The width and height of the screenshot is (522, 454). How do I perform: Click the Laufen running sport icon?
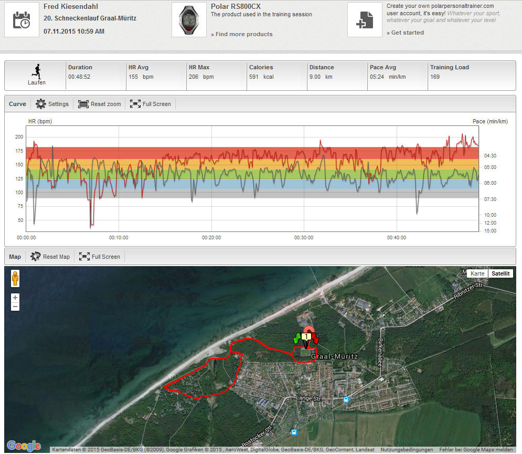click(x=37, y=71)
